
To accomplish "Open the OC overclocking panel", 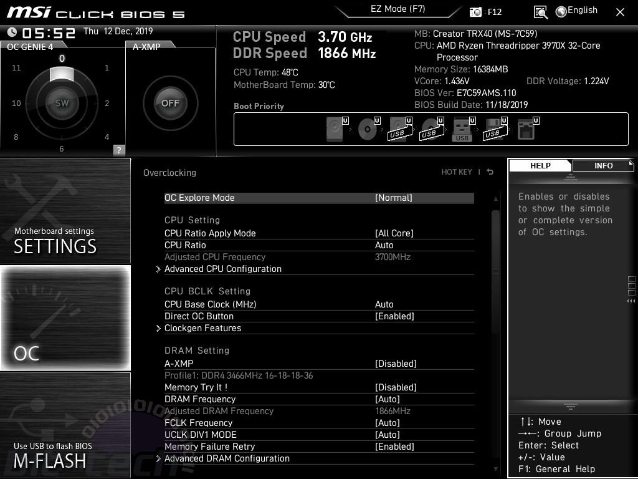I will tap(65, 318).
